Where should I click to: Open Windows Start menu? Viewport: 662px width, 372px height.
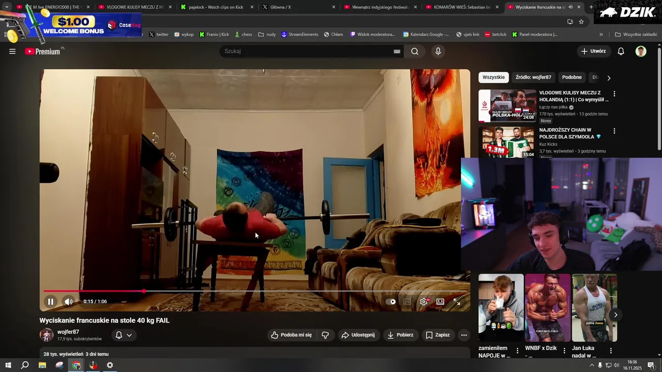(8, 365)
